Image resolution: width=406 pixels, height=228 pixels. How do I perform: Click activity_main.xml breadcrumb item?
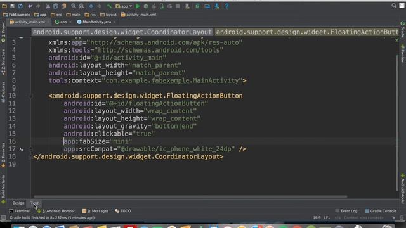click(x=138, y=15)
